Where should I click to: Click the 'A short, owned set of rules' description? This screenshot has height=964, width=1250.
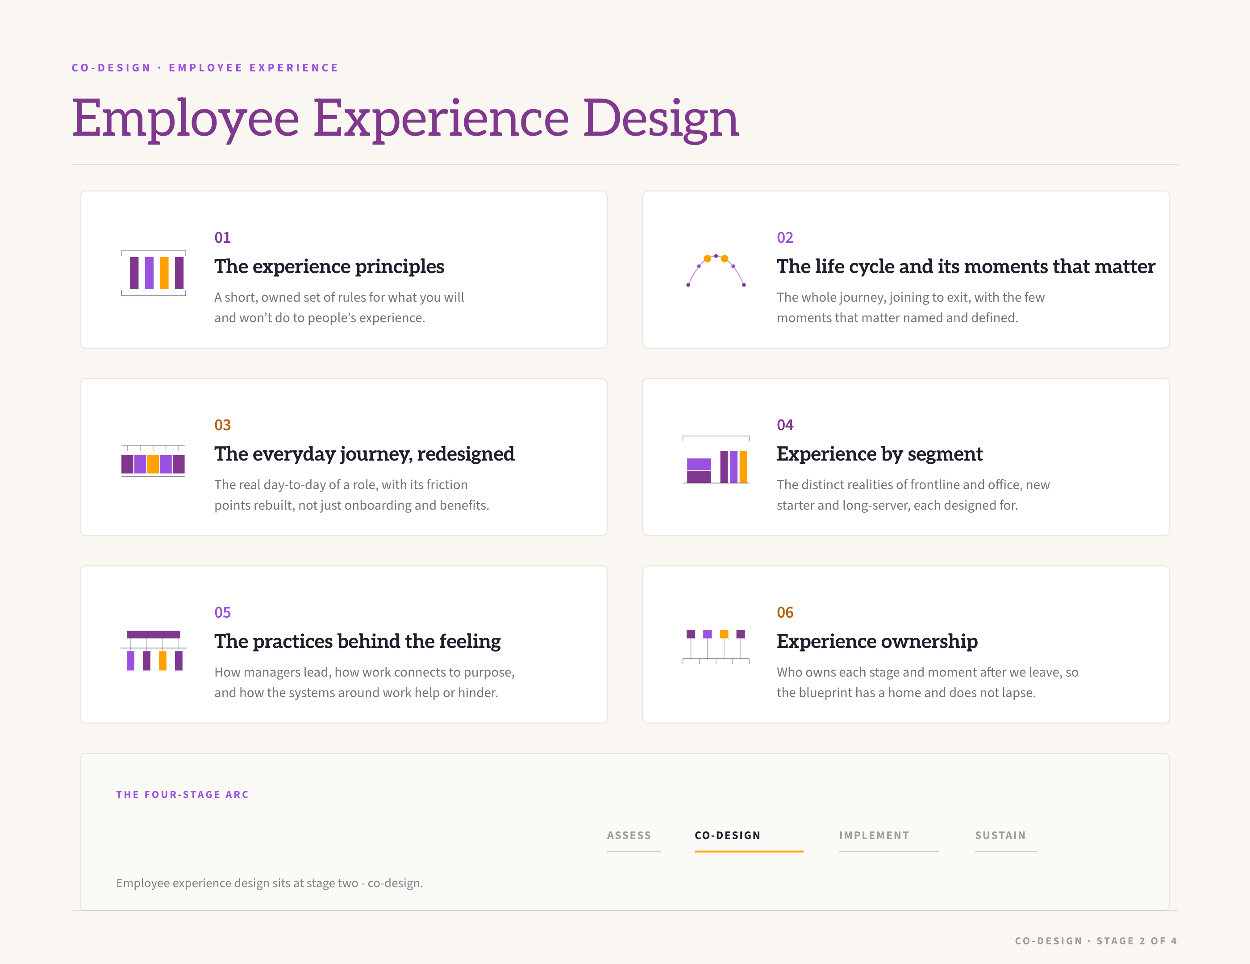click(x=339, y=308)
